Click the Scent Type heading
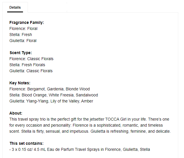Screen dimensions: 184x158 (x=21, y=53)
